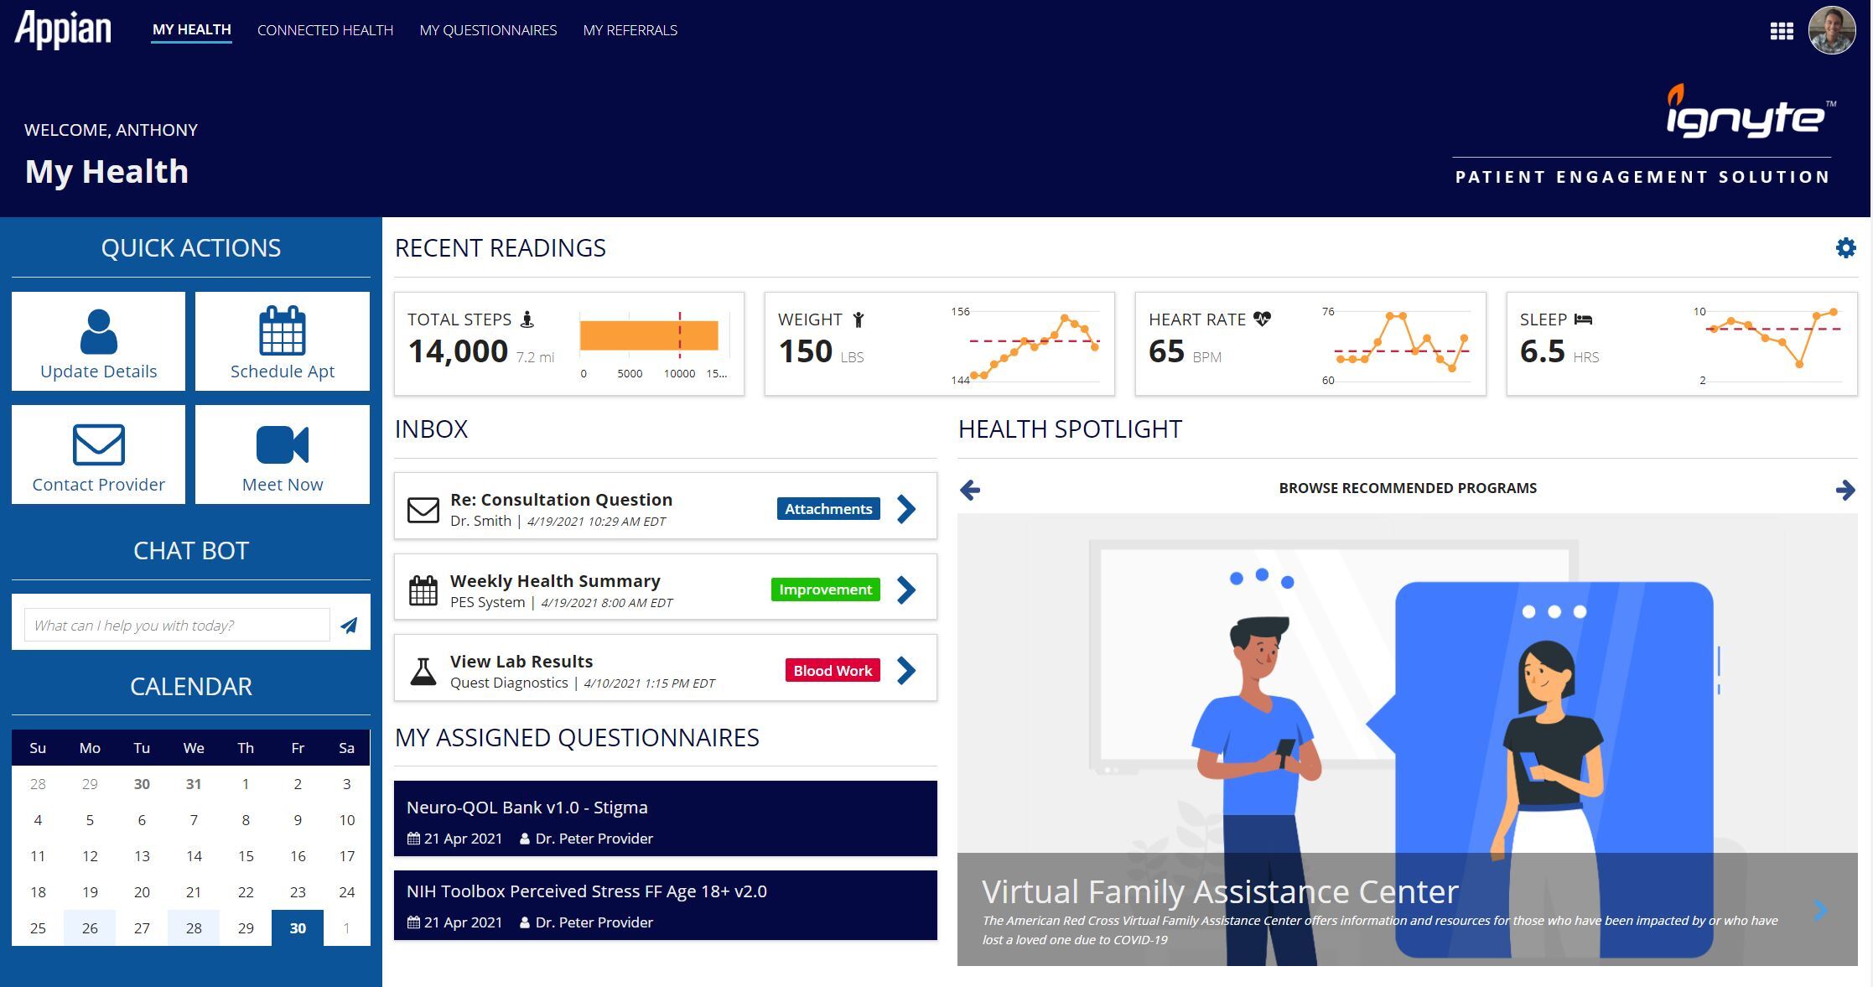Click the Attachments label on Dr. Smith's message
Image resolution: width=1873 pixels, height=987 pixels.
(828, 508)
